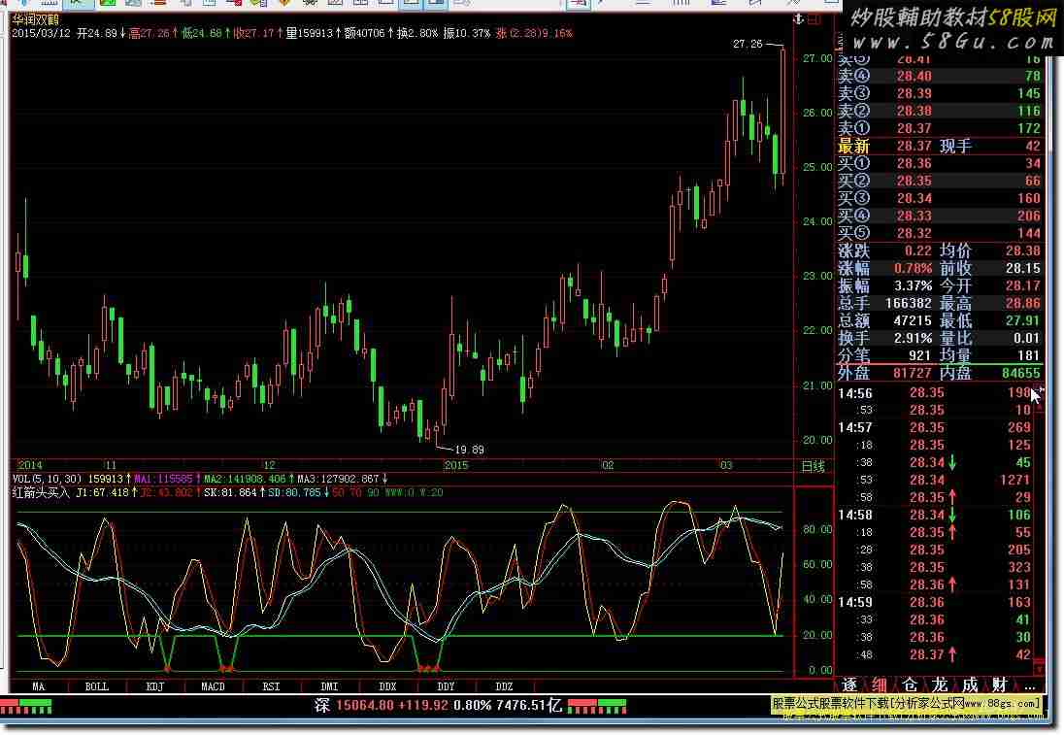Open the 龙 tab
This screenshot has height=735, width=1064.
coord(940,685)
